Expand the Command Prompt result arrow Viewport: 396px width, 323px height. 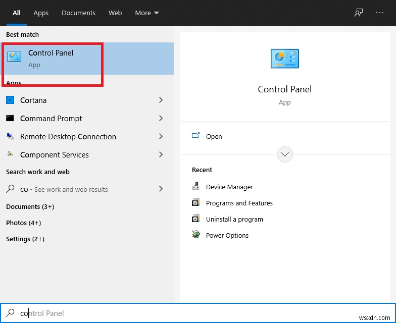[161, 119]
